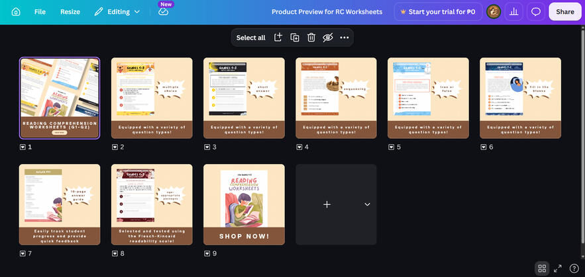Viewport: 585px width, 277px height.
Task: Open the help question mark icon
Action: click(574, 268)
